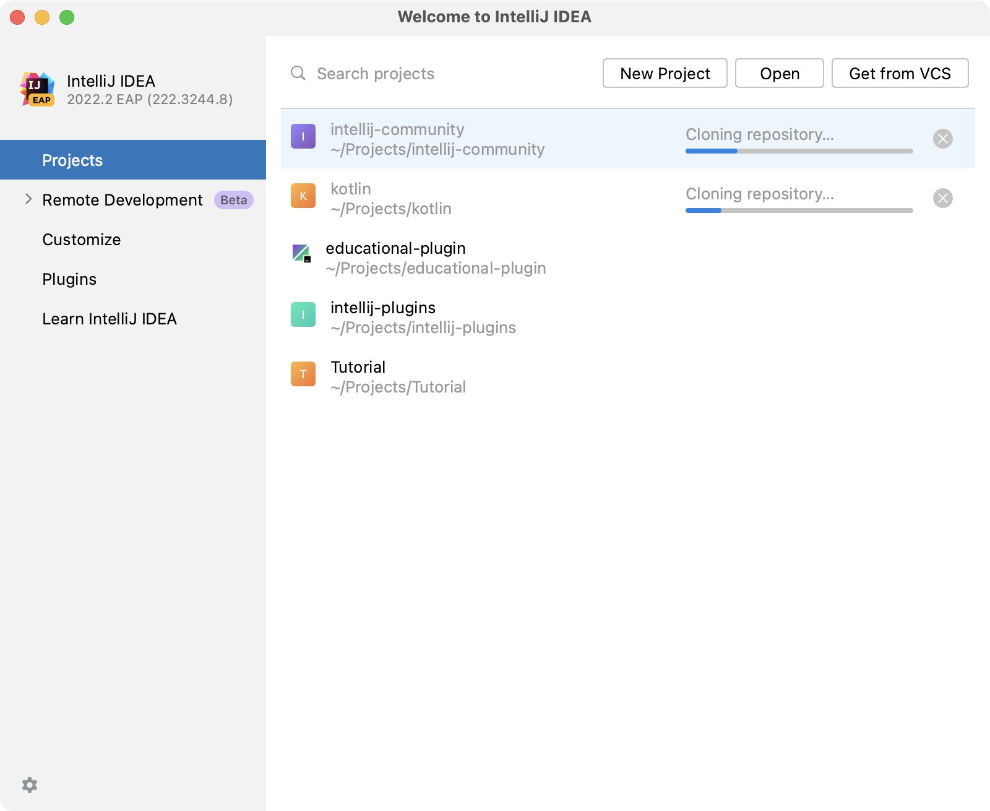Viewport: 990px width, 811px height.
Task: Click Get from VCS
Action: (900, 73)
